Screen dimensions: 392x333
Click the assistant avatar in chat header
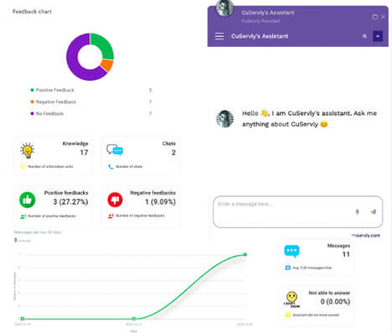click(x=224, y=8)
